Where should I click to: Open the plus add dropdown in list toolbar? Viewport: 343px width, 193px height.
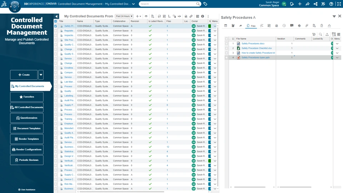click(139, 16)
